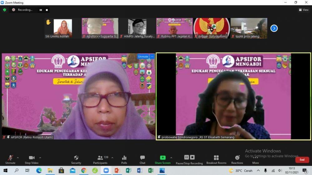Open Mail app from taskbar
The height and width of the screenshot is (175, 312).
tap(72, 170)
